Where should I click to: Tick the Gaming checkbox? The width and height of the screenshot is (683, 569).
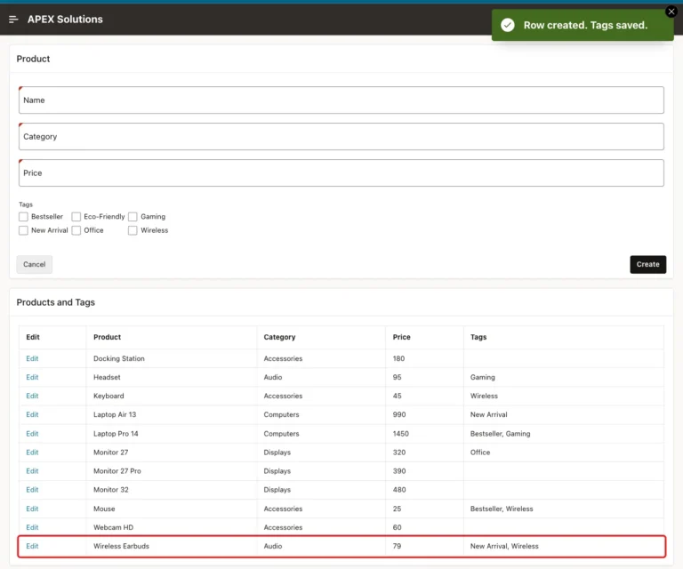(x=133, y=216)
